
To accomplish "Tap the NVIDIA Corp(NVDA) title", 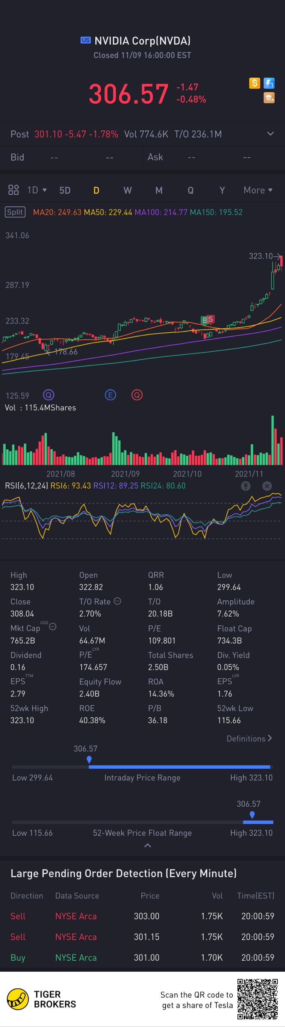I will click(142, 41).
